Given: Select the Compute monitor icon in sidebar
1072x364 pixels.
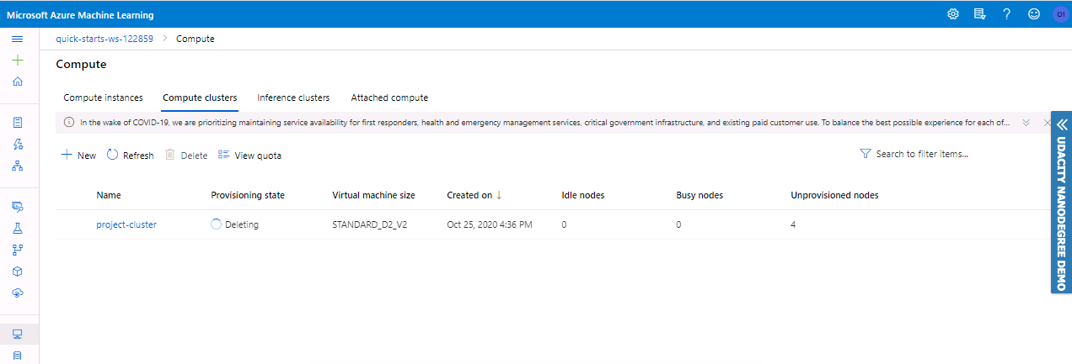Looking at the screenshot, I should [x=17, y=335].
